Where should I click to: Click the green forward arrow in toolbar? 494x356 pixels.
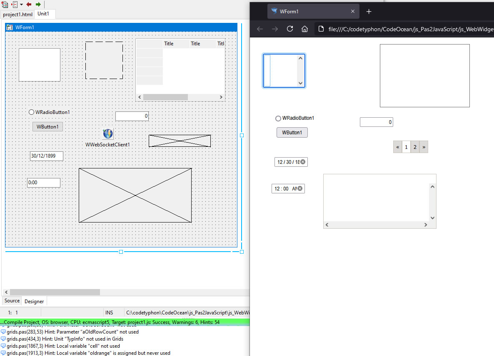tap(38, 4)
